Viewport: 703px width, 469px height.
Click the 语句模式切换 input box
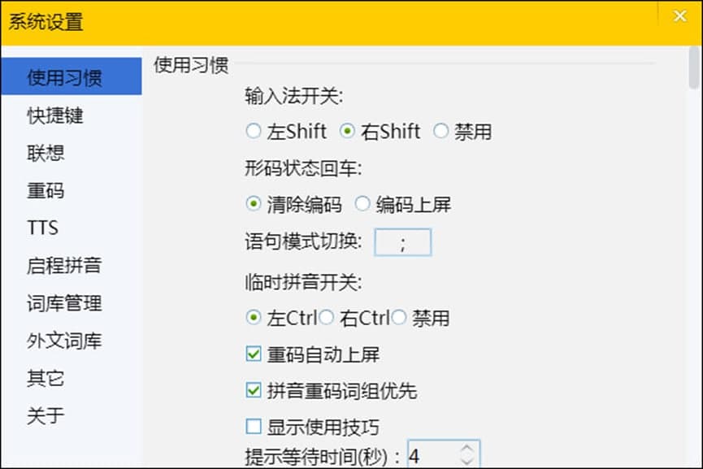(402, 241)
